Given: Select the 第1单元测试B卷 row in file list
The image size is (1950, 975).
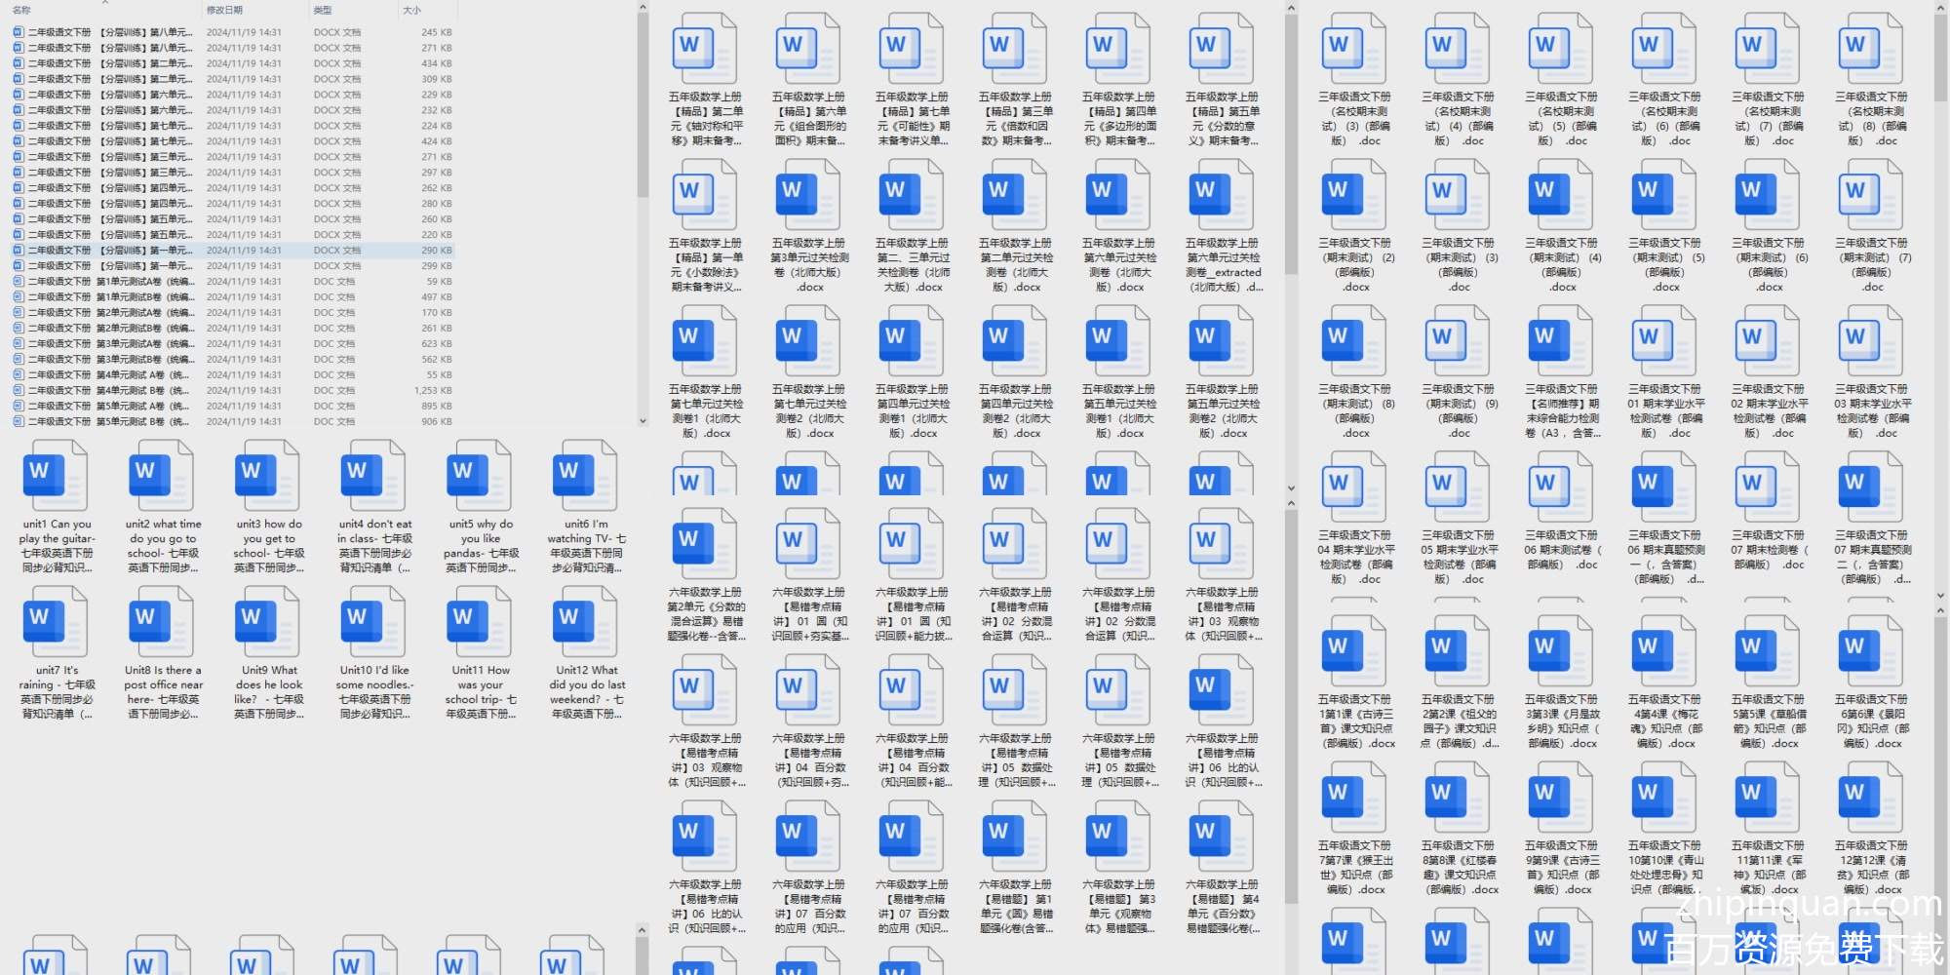Looking at the screenshot, I should click(x=233, y=297).
